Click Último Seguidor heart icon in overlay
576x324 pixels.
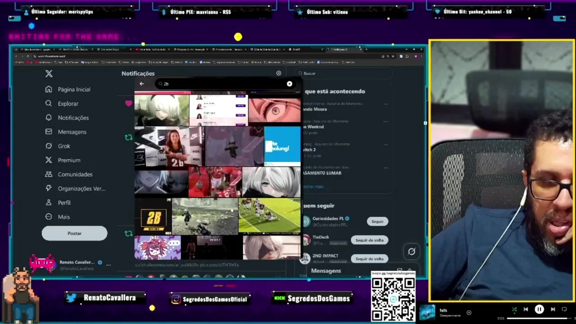pos(26,12)
